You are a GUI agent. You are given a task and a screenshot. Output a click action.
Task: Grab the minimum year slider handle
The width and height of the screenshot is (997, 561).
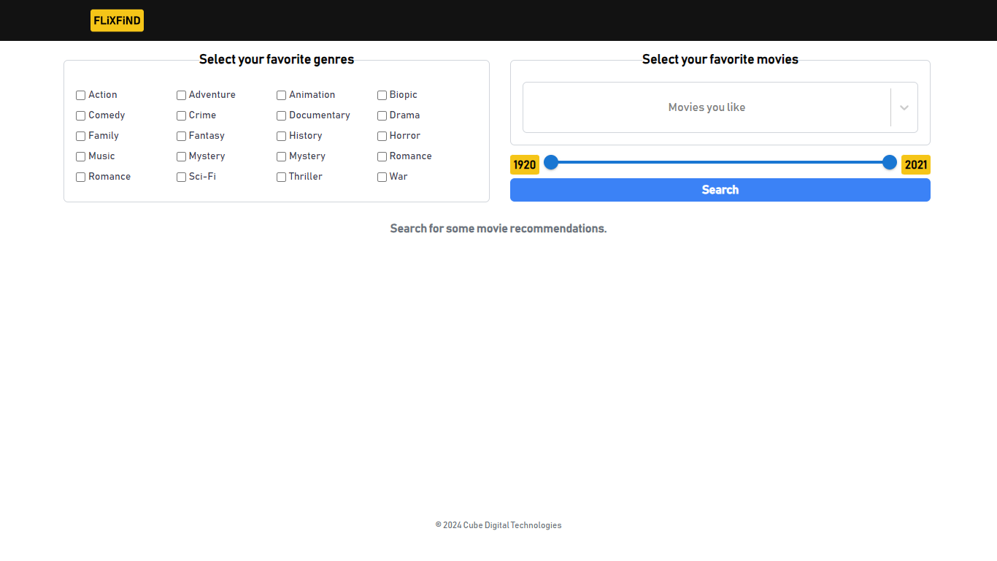[x=551, y=162]
